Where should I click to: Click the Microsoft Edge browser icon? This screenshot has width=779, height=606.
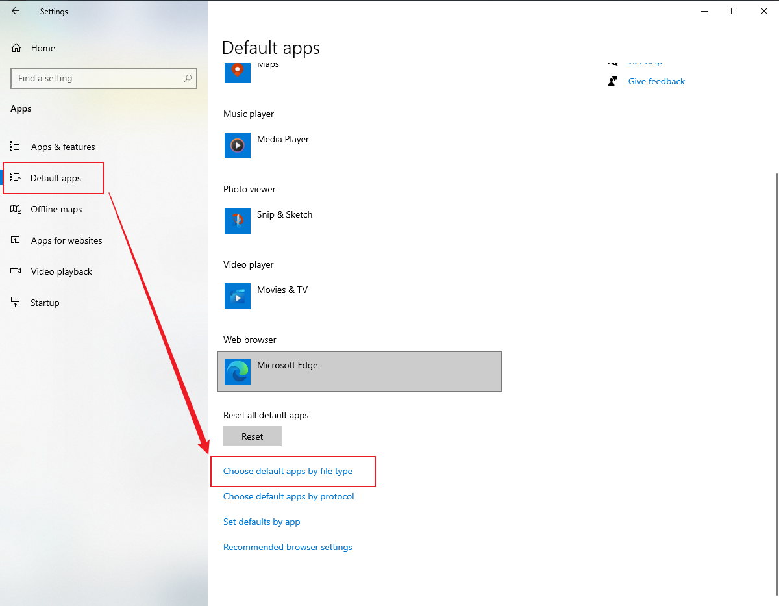click(237, 372)
